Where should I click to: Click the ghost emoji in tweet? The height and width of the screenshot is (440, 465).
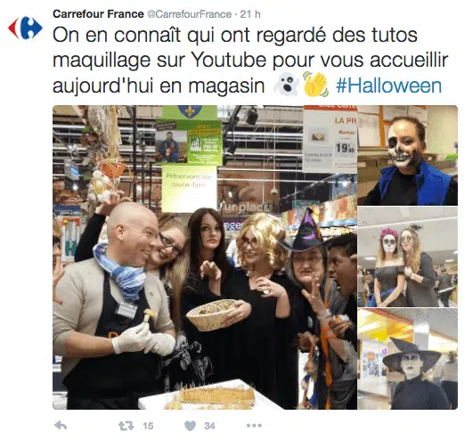pos(286,84)
